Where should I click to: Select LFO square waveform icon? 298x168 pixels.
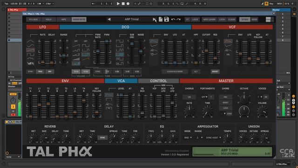pos(30,55)
